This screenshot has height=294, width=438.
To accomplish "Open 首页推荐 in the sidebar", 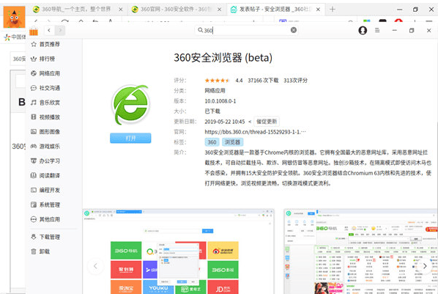I will 45,44.
